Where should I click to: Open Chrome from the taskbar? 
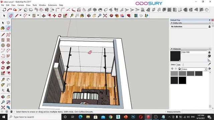pyautogui.click(x=111, y=117)
